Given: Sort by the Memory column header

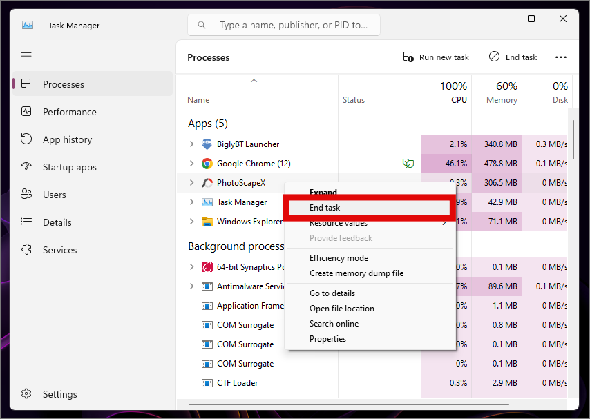Looking at the screenshot, I should pyautogui.click(x=497, y=92).
